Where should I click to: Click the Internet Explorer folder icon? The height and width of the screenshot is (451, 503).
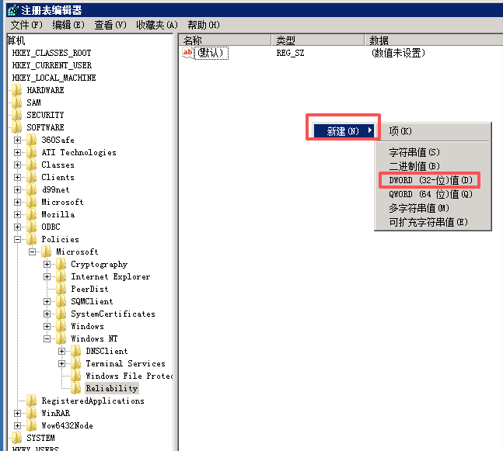[61, 276]
